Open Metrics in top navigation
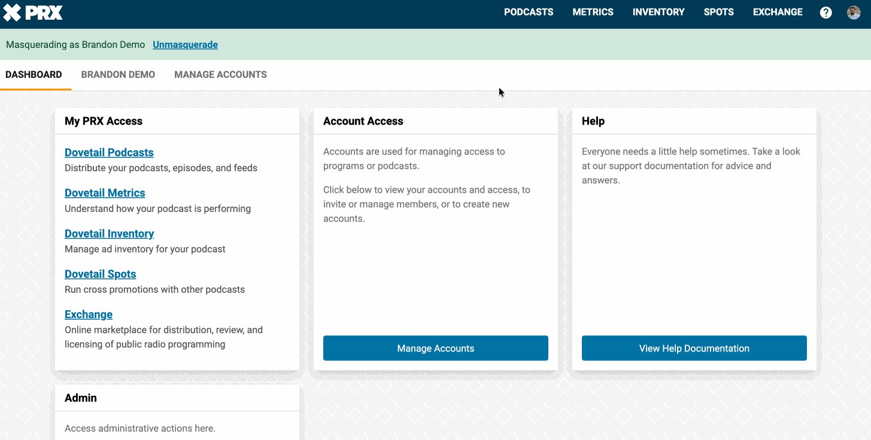Screen dimensions: 871x440 pyautogui.click(x=593, y=12)
